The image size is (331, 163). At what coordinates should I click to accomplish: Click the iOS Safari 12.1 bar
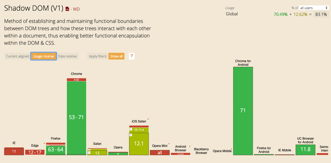coord(139,144)
